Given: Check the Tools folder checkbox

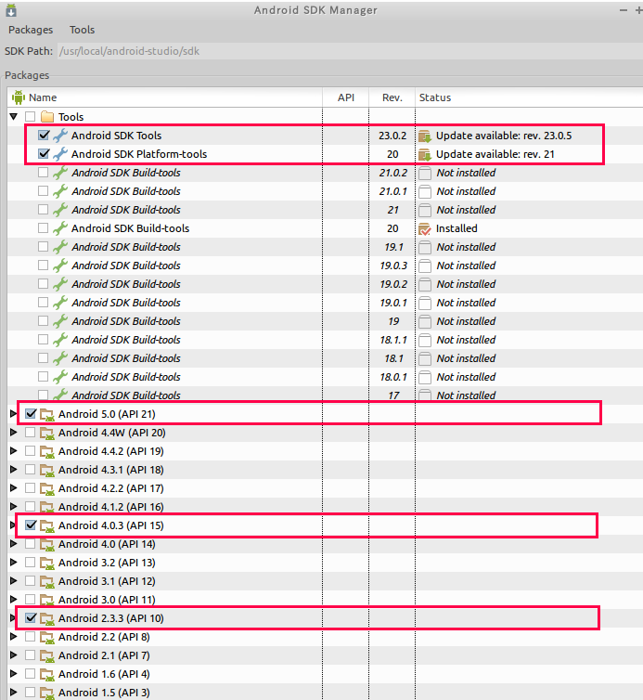Looking at the screenshot, I should point(31,117).
